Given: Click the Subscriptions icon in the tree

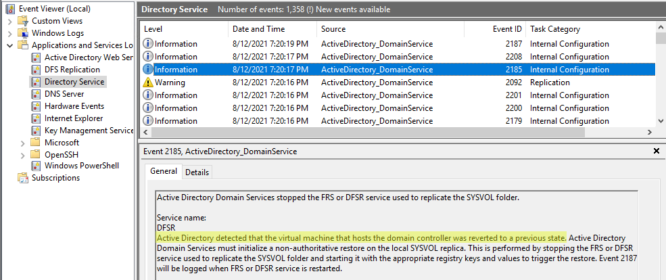Looking at the screenshot, I should pyautogui.click(x=23, y=178).
